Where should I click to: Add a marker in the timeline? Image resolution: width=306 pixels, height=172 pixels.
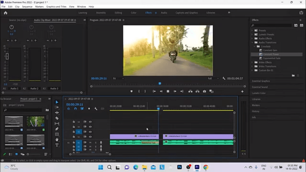click(89, 109)
